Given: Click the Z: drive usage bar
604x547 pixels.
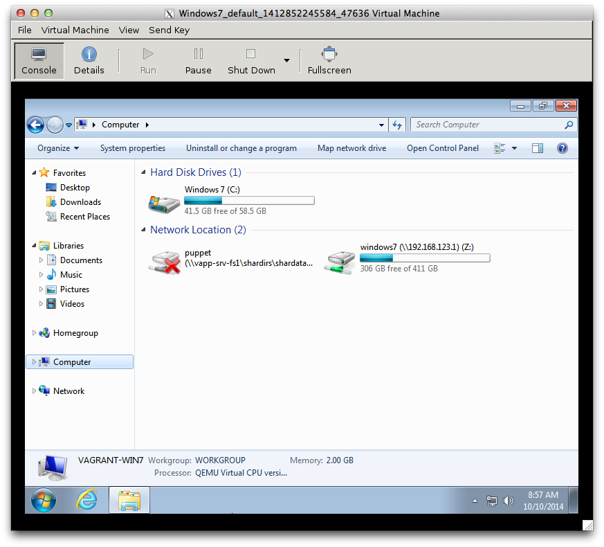Looking at the screenshot, I should pos(425,258).
